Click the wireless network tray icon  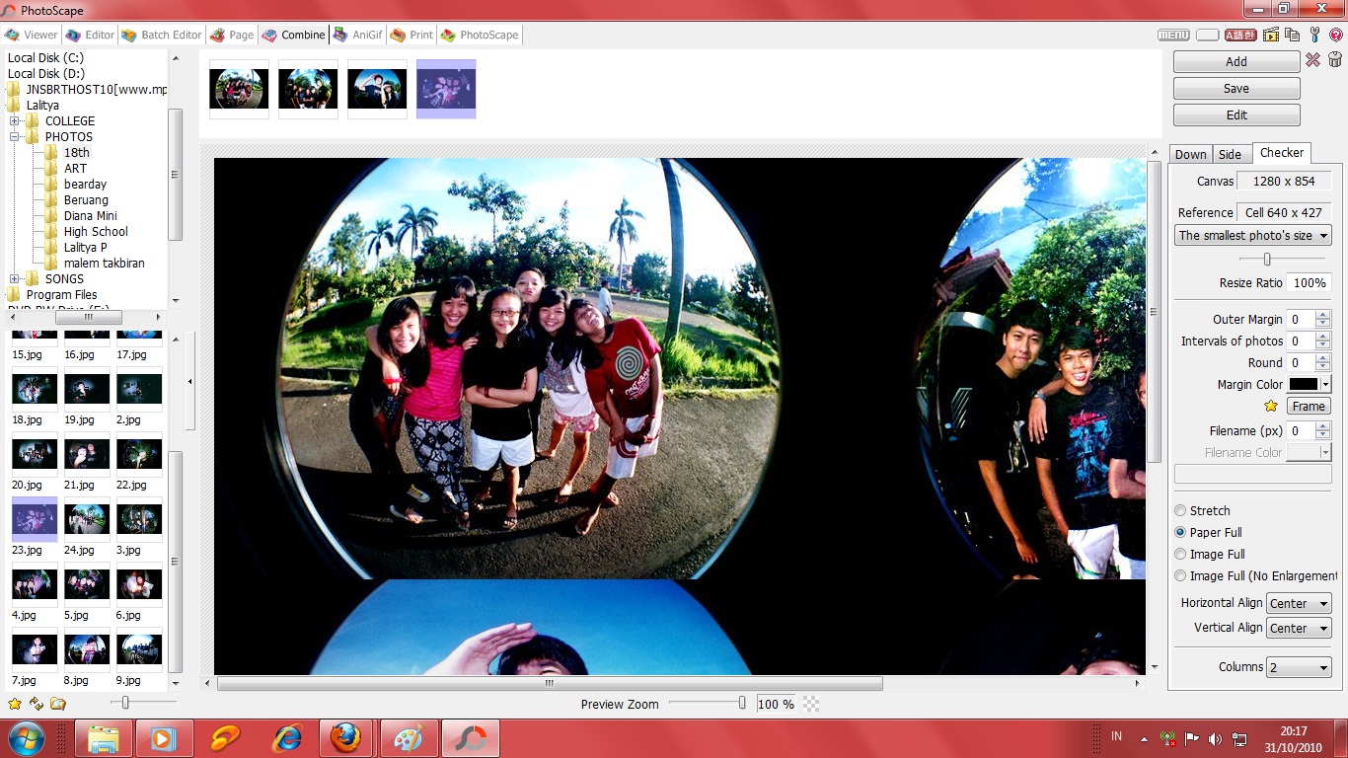coord(1167,738)
